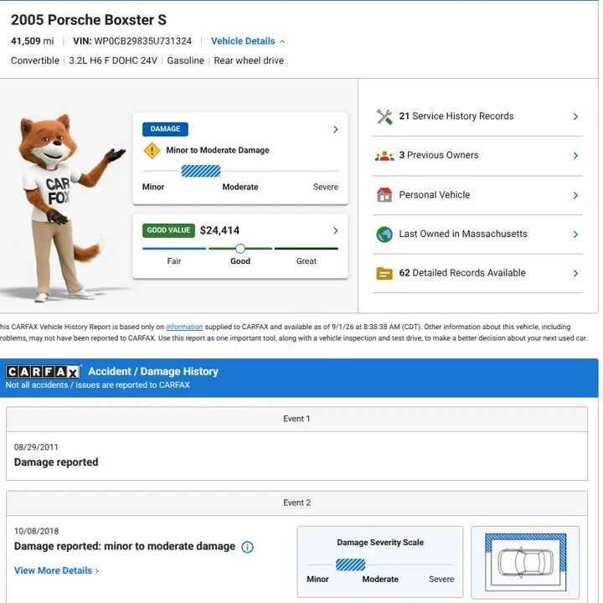Click the Event 2 header
The width and height of the screenshot is (603, 603).
coord(296,503)
